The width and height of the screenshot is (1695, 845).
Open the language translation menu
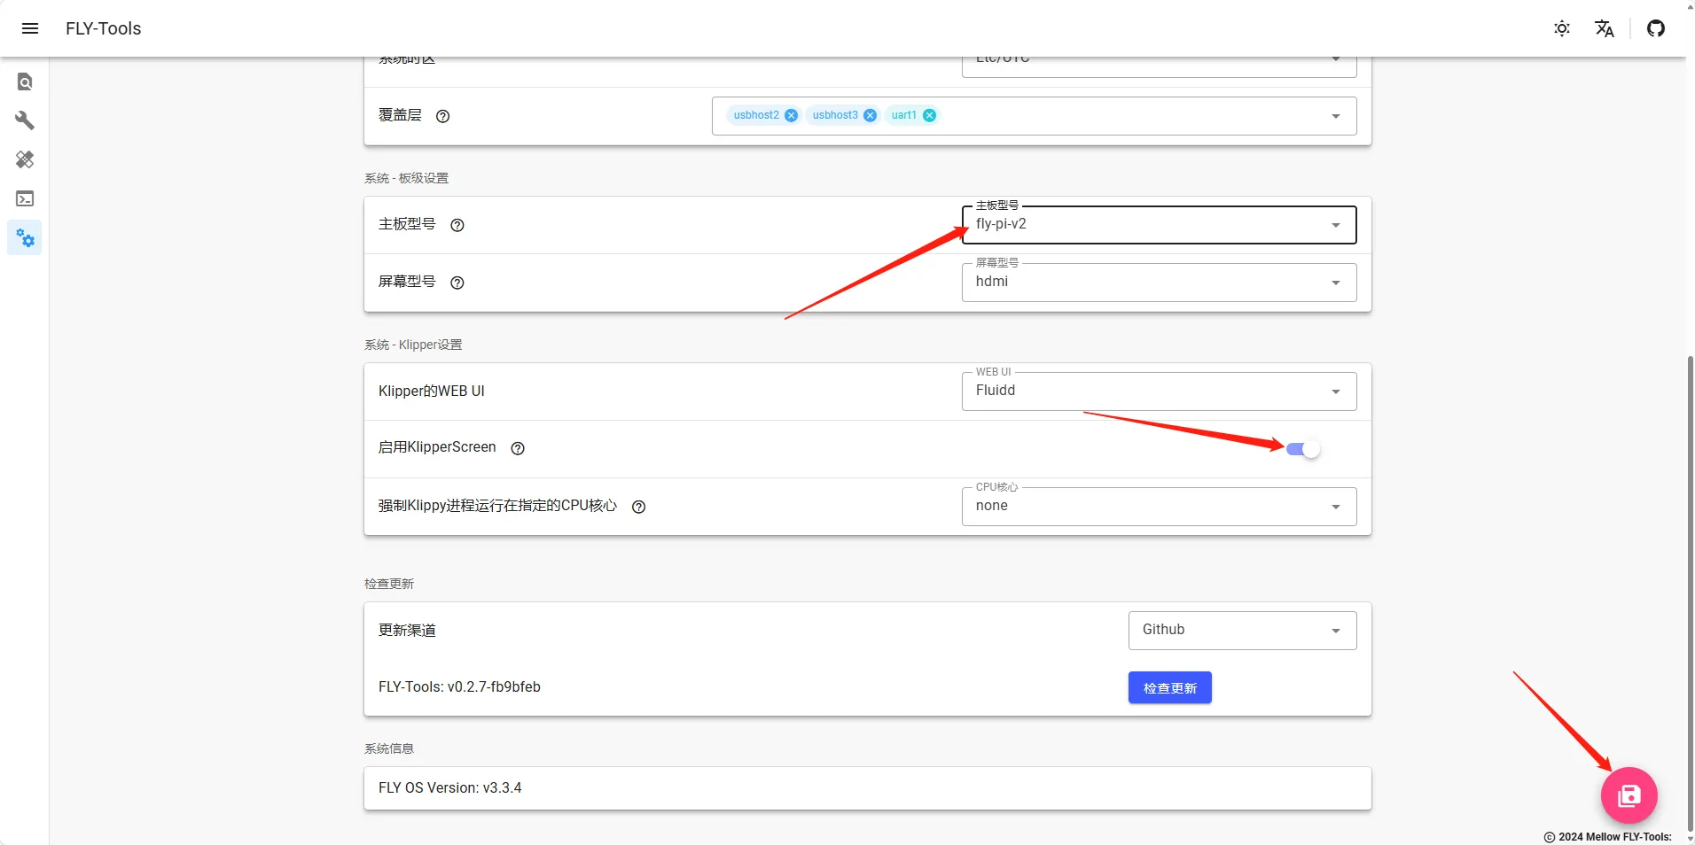(x=1604, y=28)
